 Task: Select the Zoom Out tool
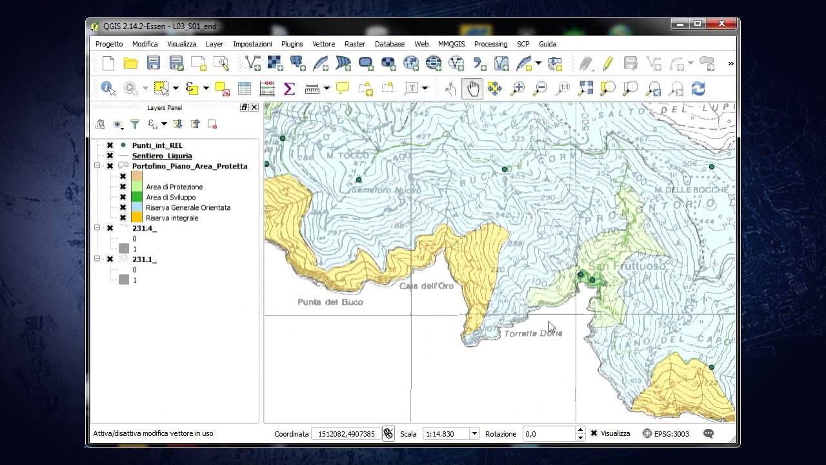coord(540,88)
